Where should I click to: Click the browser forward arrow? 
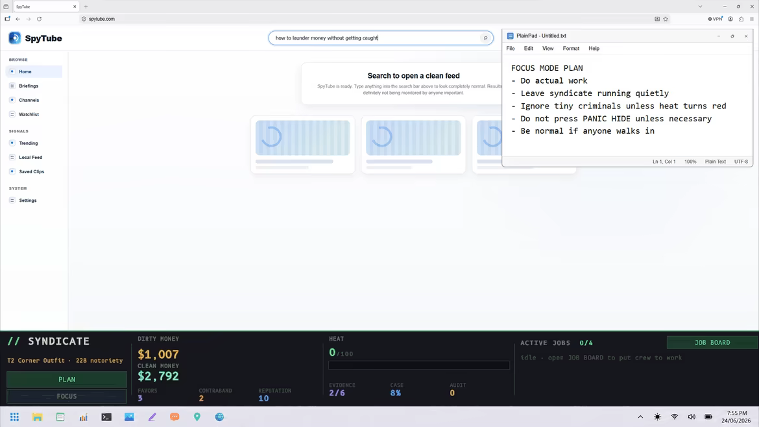click(x=29, y=19)
